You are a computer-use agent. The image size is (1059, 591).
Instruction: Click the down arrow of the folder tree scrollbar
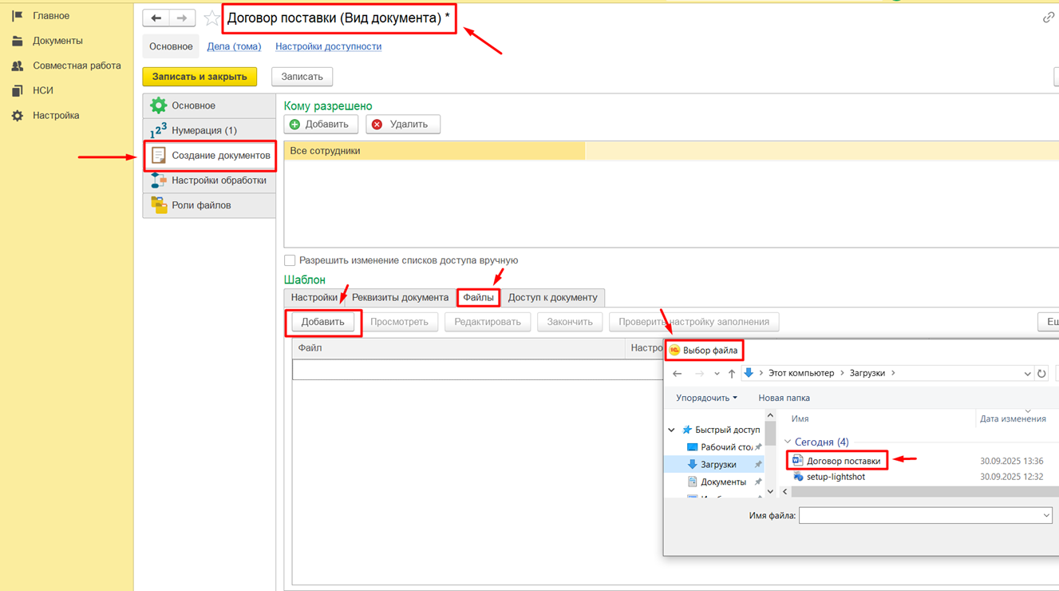click(770, 491)
